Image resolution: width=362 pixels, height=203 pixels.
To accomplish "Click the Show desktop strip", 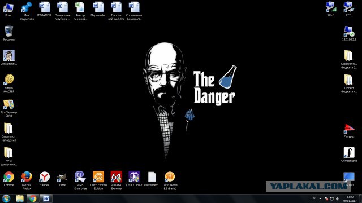I will (x=360, y=198).
